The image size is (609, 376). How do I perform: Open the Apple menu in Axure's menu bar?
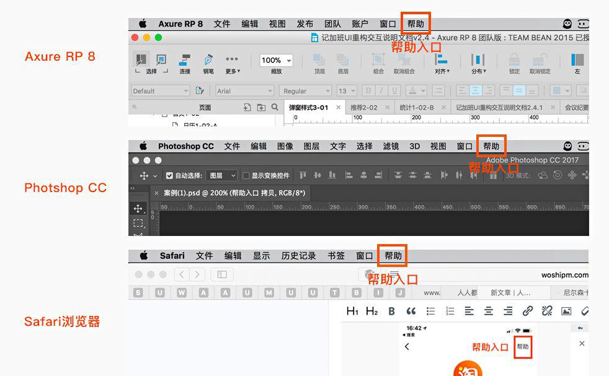(143, 24)
